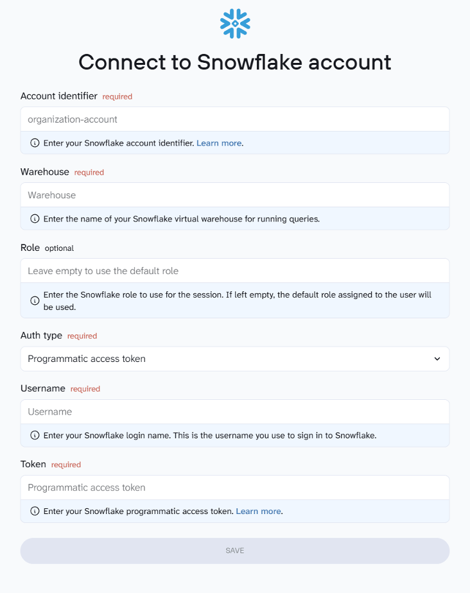470x593 pixels.
Task: Click the Snowflake logo icon
Action: (235, 23)
